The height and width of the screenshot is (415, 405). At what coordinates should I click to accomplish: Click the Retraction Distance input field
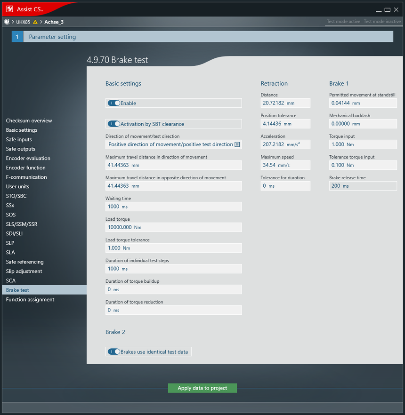[x=285, y=103]
